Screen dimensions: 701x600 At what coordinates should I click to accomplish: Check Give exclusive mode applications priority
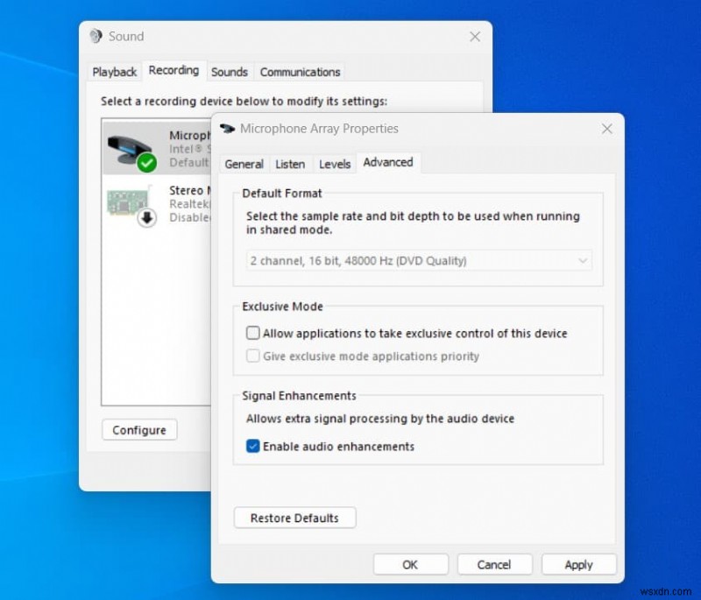point(253,356)
